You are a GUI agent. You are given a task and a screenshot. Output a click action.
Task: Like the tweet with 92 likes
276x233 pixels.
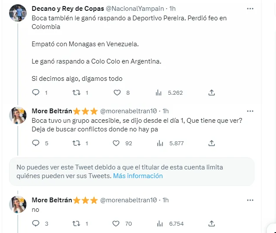(116, 143)
